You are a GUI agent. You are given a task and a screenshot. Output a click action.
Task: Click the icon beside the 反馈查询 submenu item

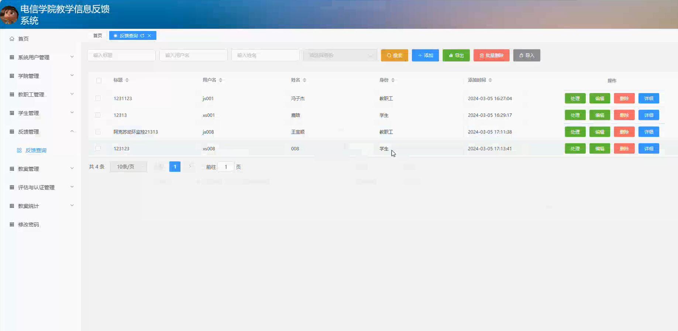(x=19, y=150)
